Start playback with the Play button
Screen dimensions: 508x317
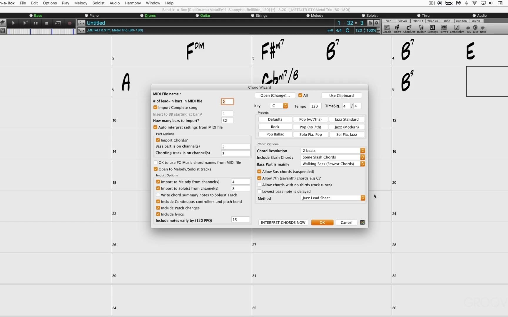pyautogui.click(x=13, y=23)
